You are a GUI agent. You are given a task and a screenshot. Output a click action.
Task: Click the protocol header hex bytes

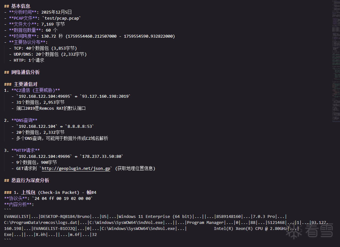click(62, 199)
